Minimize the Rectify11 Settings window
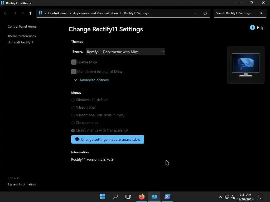The image size is (270, 202). click(239, 3)
